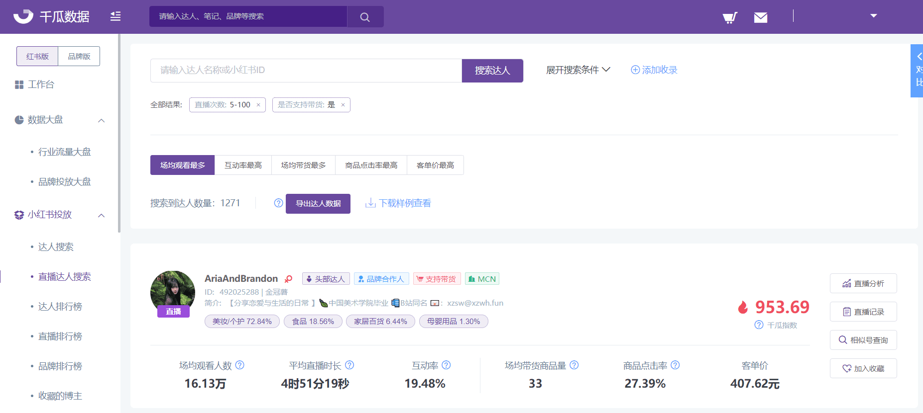Switch to 红书版 tab
The image size is (923, 413).
click(37, 56)
